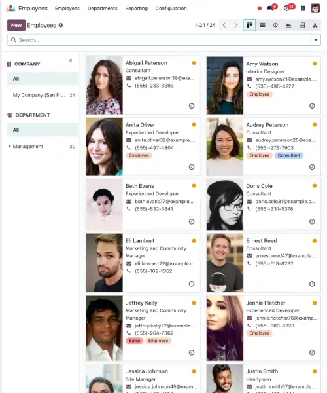Open Ernest Reed photo thumbnail
Screen dimensions: 327x393
[x=225, y=263]
